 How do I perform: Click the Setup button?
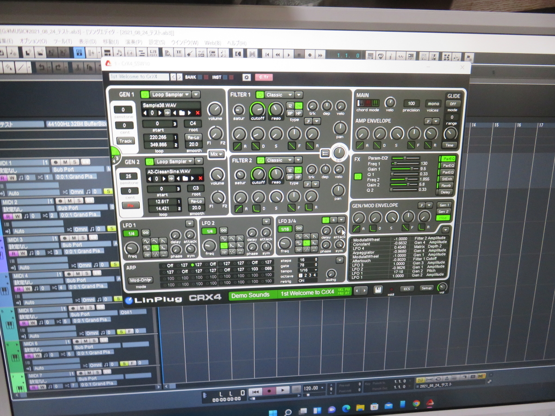[426, 288]
